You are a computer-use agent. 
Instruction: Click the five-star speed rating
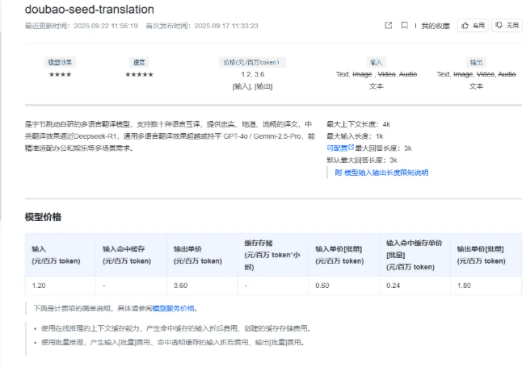point(139,74)
